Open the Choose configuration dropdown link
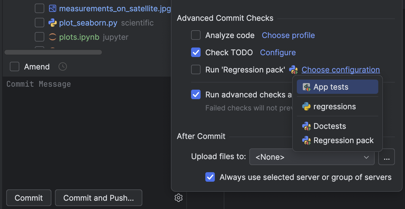The width and height of the screenshot is (405, 209). [x=341, y=70]
